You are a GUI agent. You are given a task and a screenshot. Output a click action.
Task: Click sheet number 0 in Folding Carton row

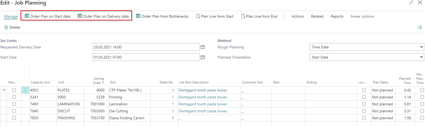(x=173, y=118)
